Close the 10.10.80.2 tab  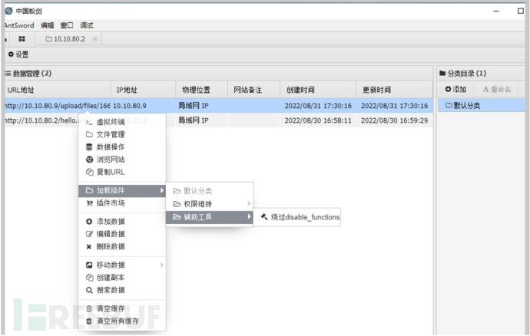click(95, 39)
